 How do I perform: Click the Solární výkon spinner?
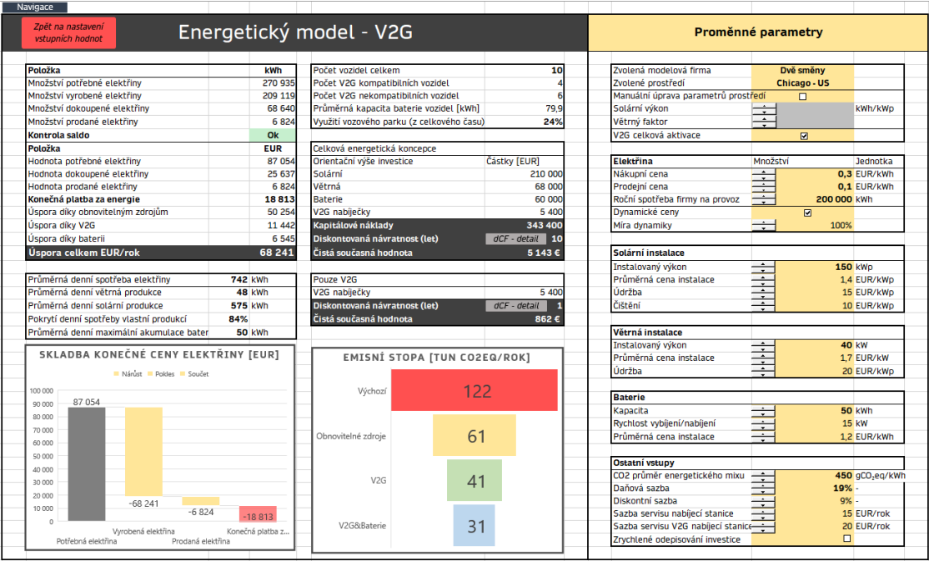click(764, 109)
